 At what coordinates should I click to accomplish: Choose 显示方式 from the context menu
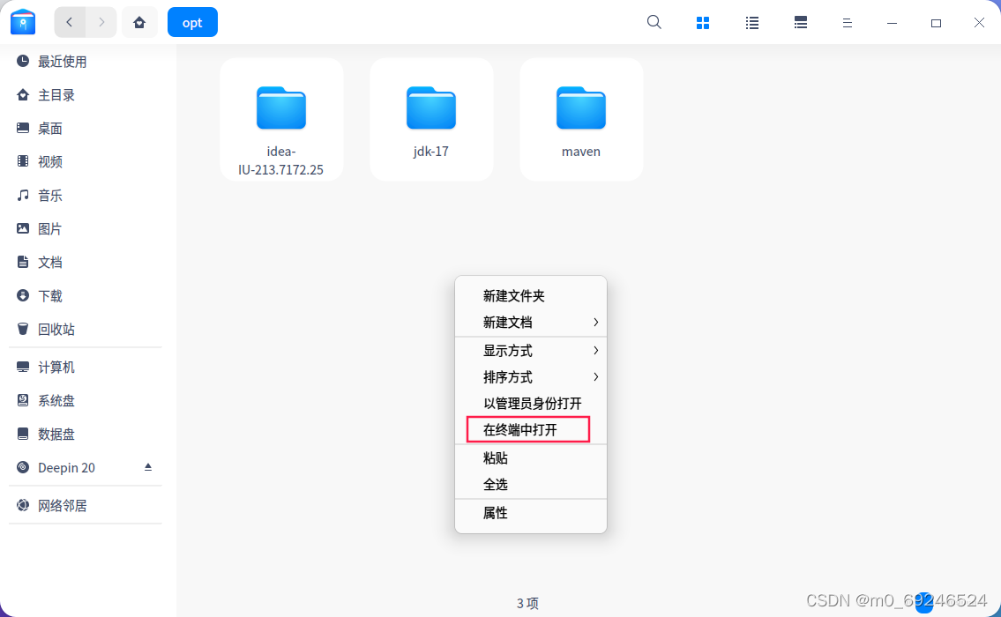pos(531,350)
